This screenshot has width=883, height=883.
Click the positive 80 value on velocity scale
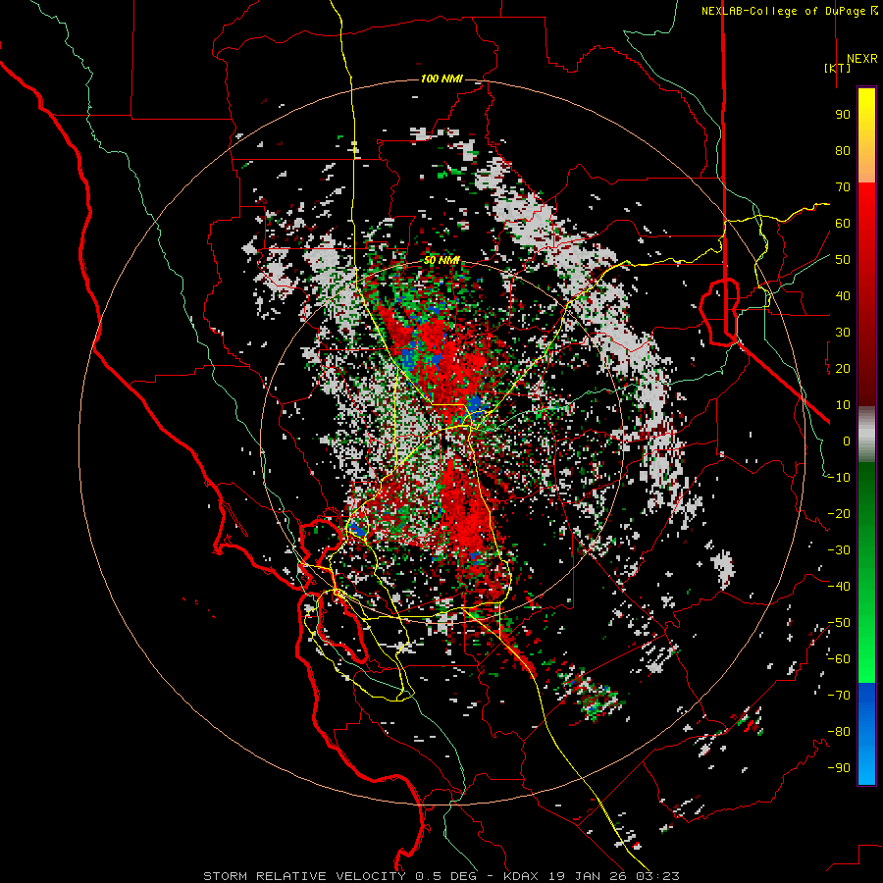coord(843,151)
